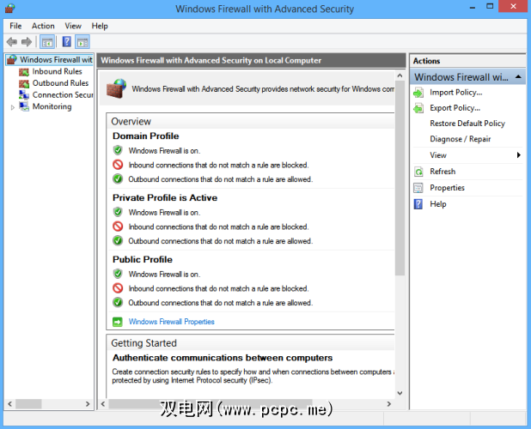
Task: Toggle the Show/Hide Action Pane toolbar icon
Action: (82, 42)
